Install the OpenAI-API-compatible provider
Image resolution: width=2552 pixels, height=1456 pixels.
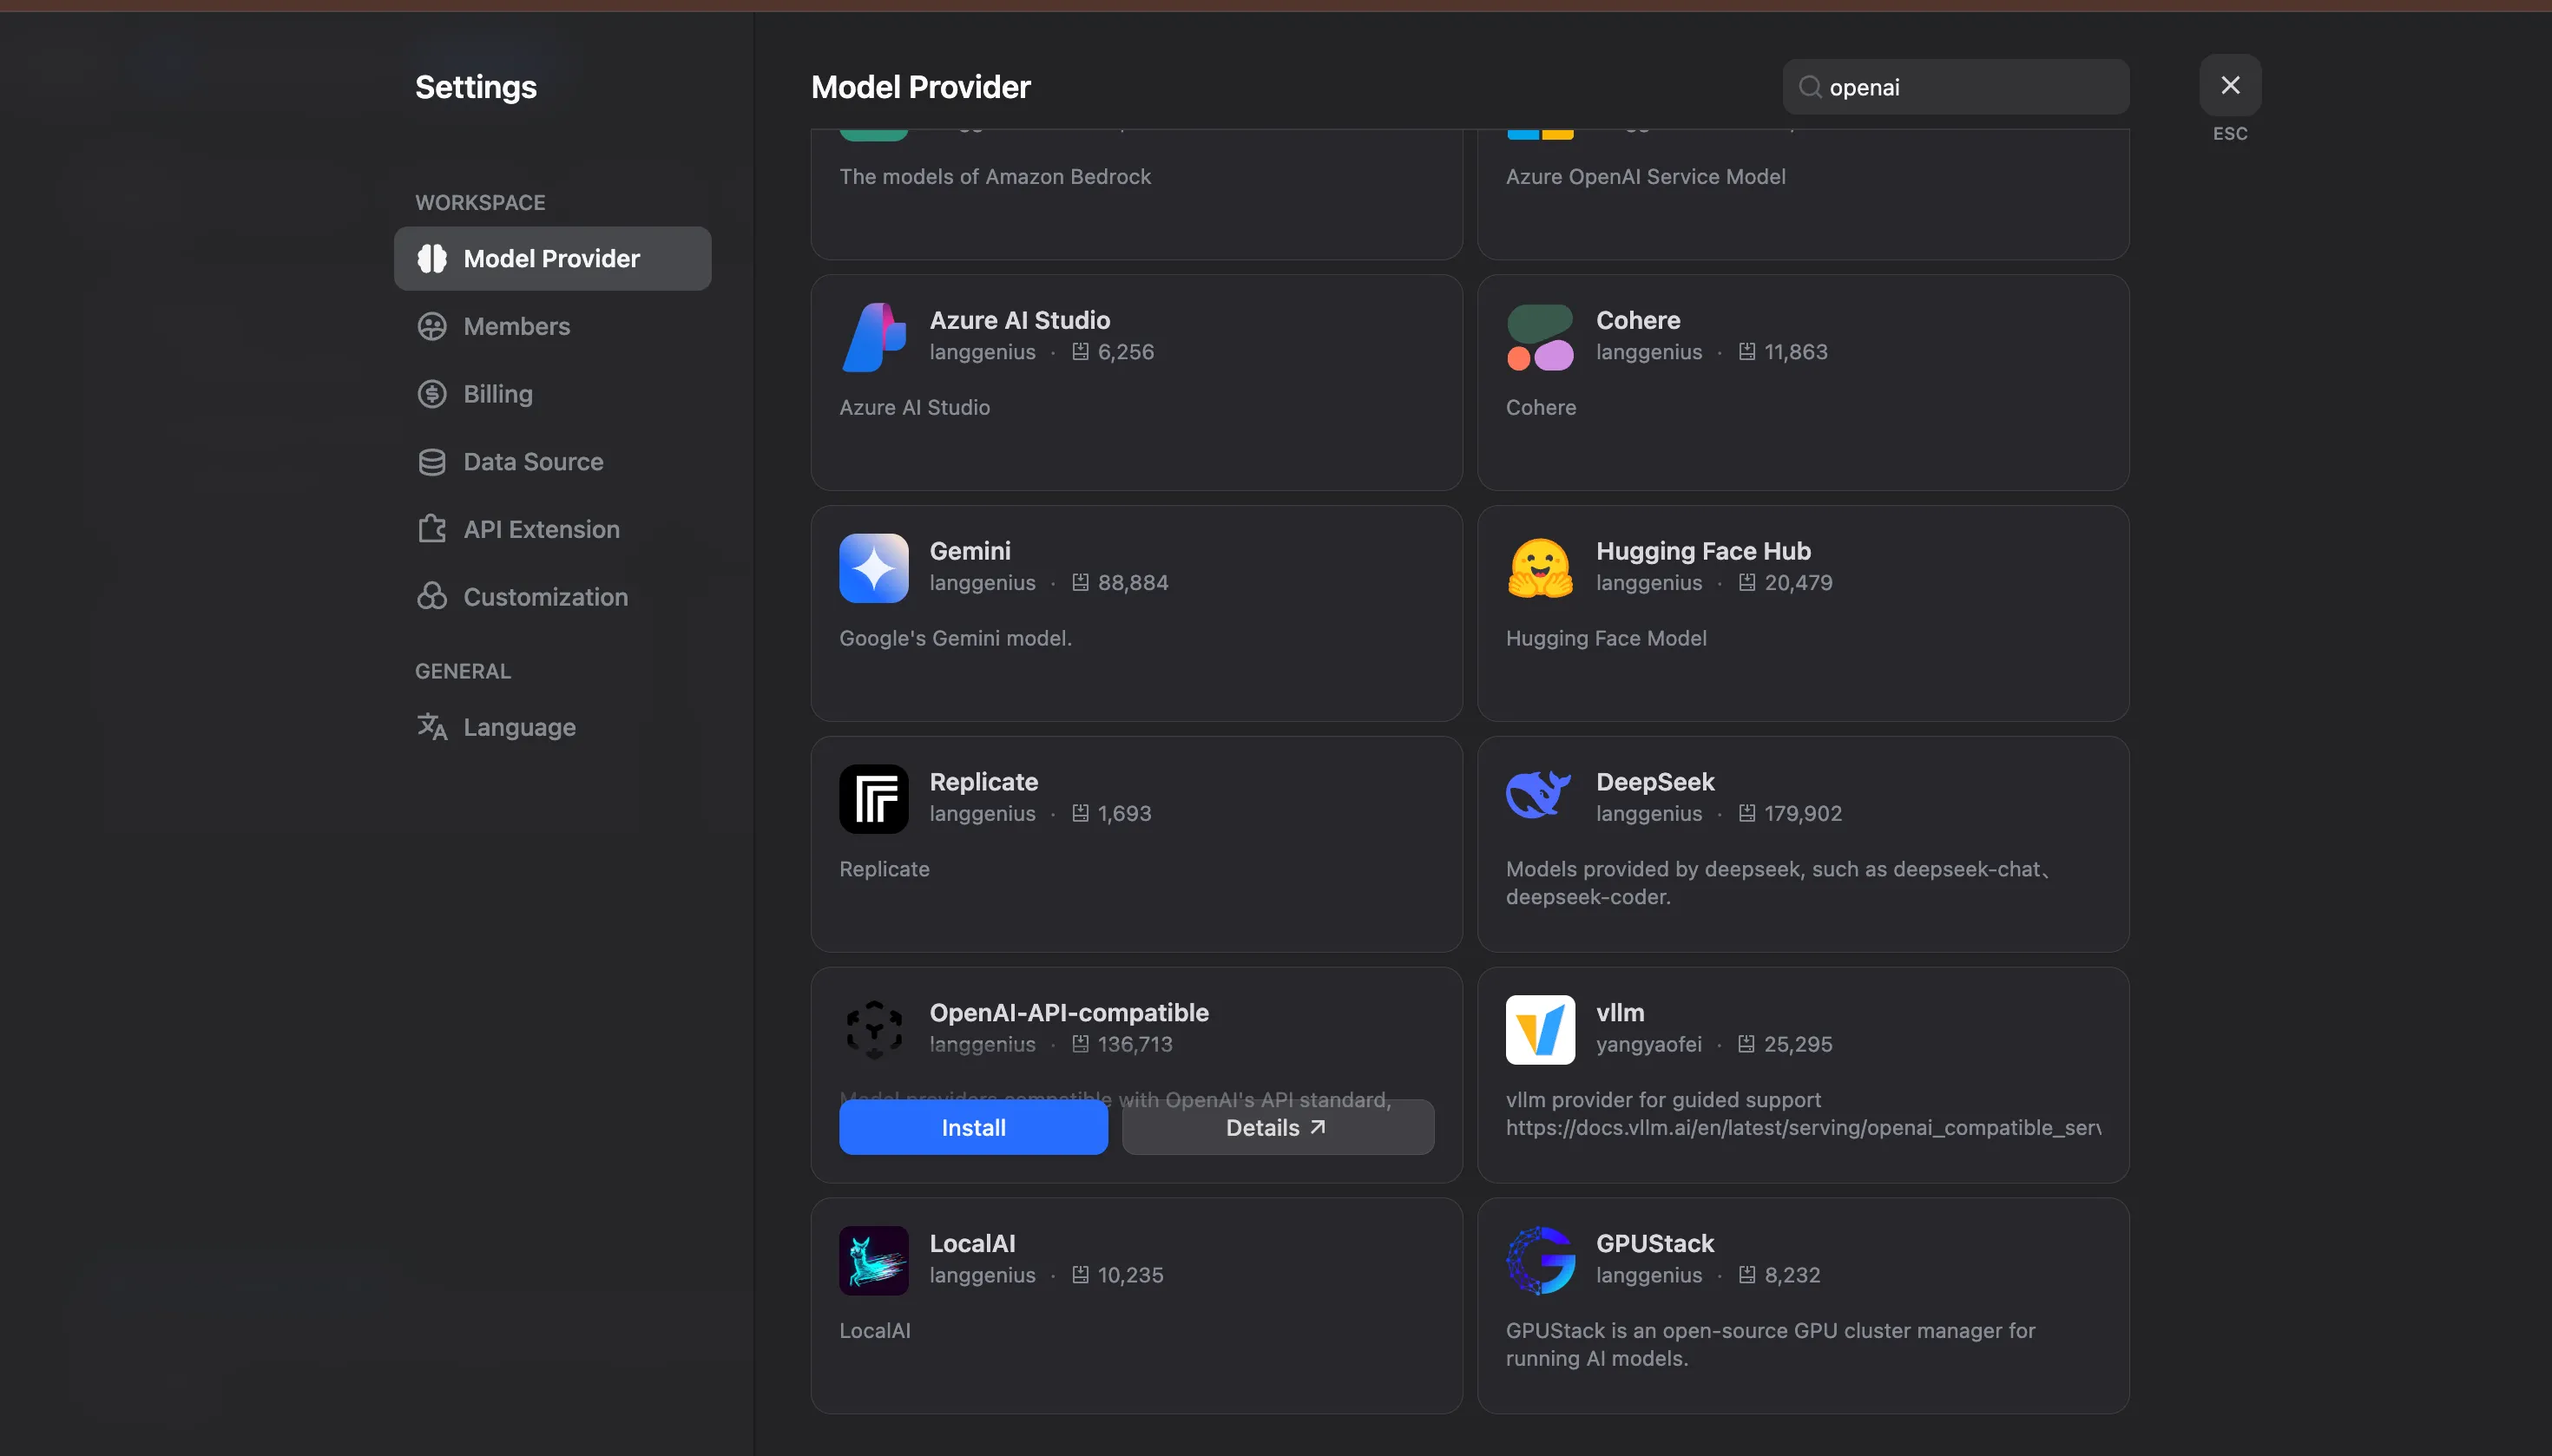[972, 1127]
